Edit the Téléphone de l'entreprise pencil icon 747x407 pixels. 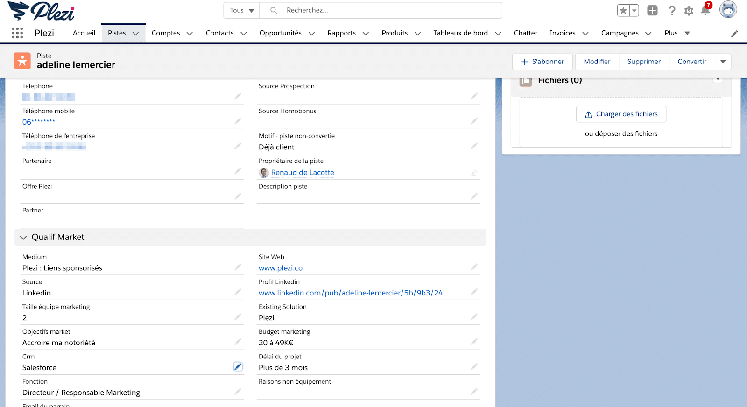pyautogui.click(x=238, y=146)
